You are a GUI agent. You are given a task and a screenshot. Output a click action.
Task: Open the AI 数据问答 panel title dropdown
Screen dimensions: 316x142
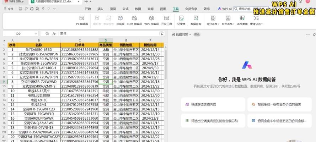pos(190,35)
